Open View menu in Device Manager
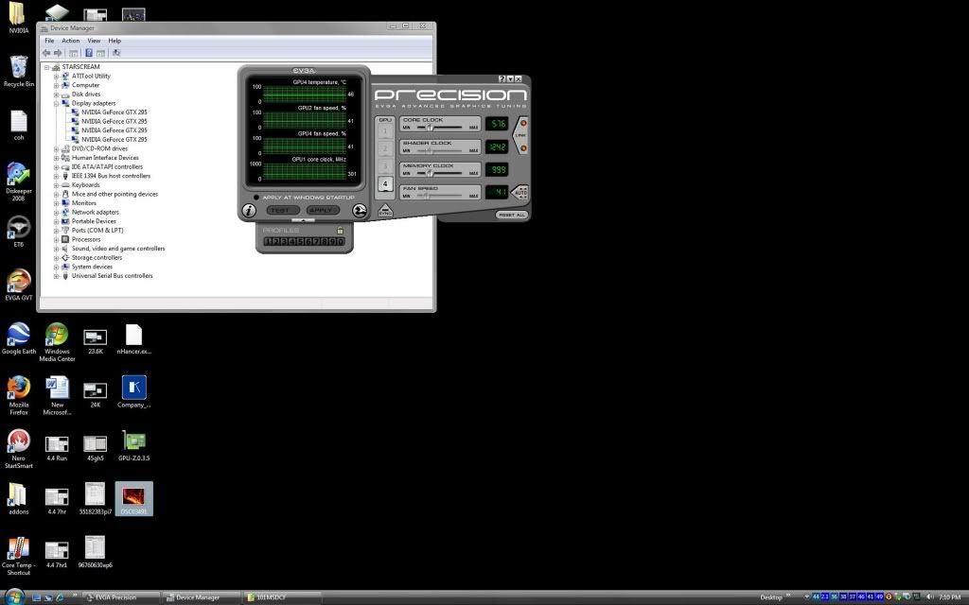 pos(94,41)
